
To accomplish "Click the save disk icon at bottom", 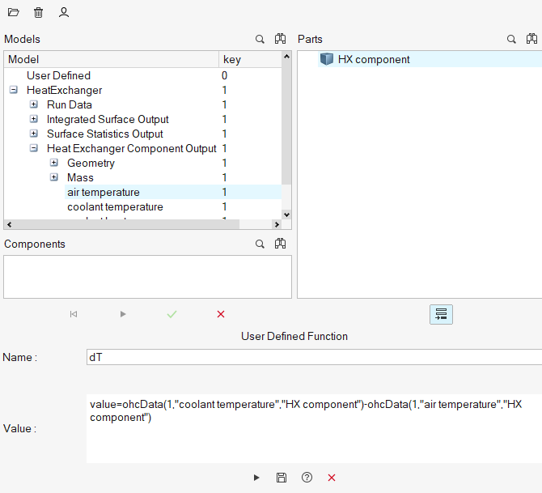I will coord(282,478).
